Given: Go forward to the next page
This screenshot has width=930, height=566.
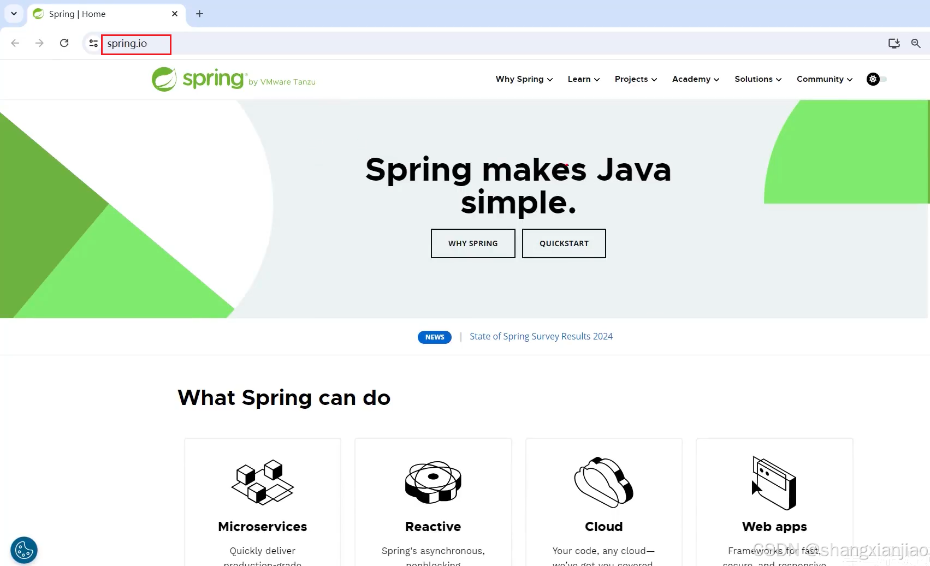Looking at the screenshot, I should point(39,43).
